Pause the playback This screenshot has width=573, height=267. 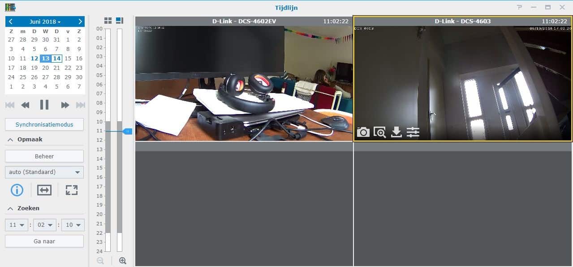coord(44,105)
